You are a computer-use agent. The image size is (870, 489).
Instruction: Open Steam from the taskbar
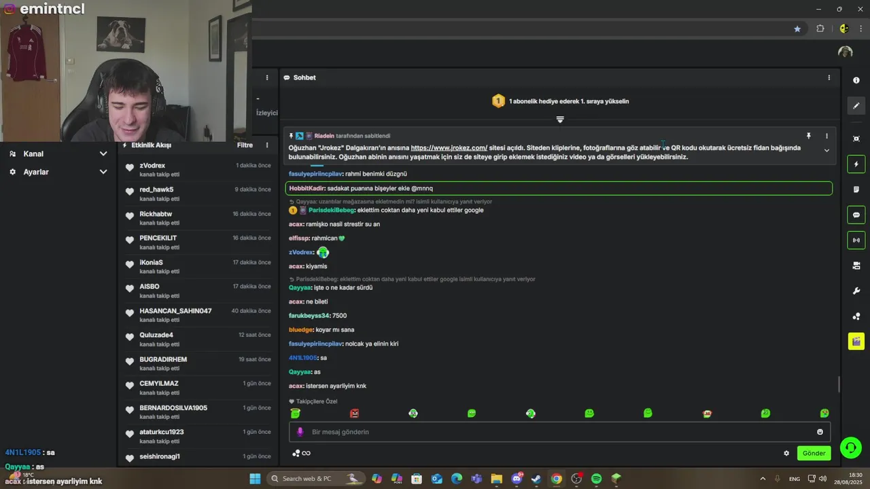pyautogui.click(x=536, y=479)
